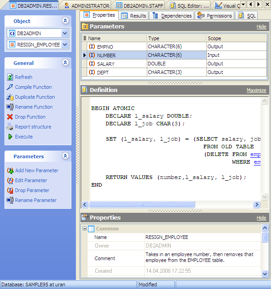Click the Definition scroll right arrow
271x289 pixels.
pyautogui.click(x=257, y=204)
